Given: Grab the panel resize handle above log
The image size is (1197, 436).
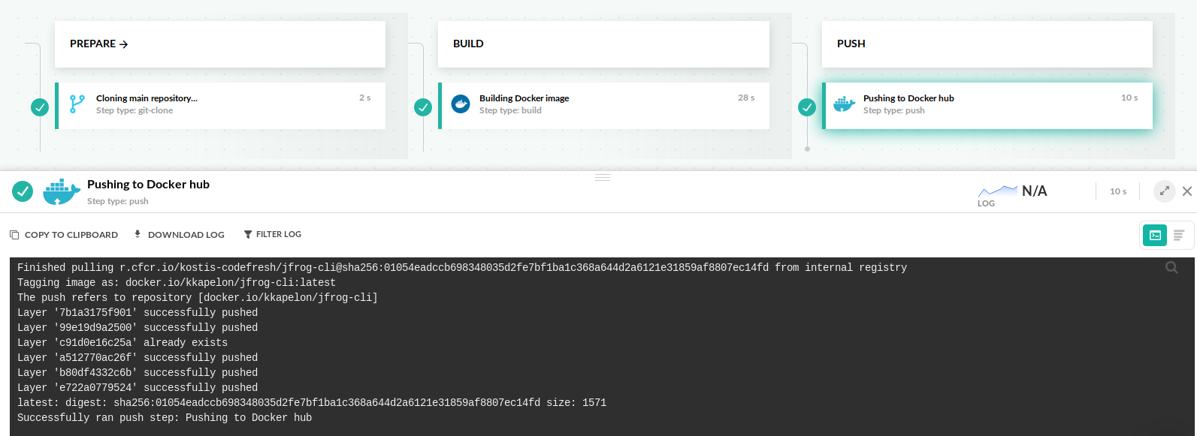Looking at the screenshot, I should point(603,178).
